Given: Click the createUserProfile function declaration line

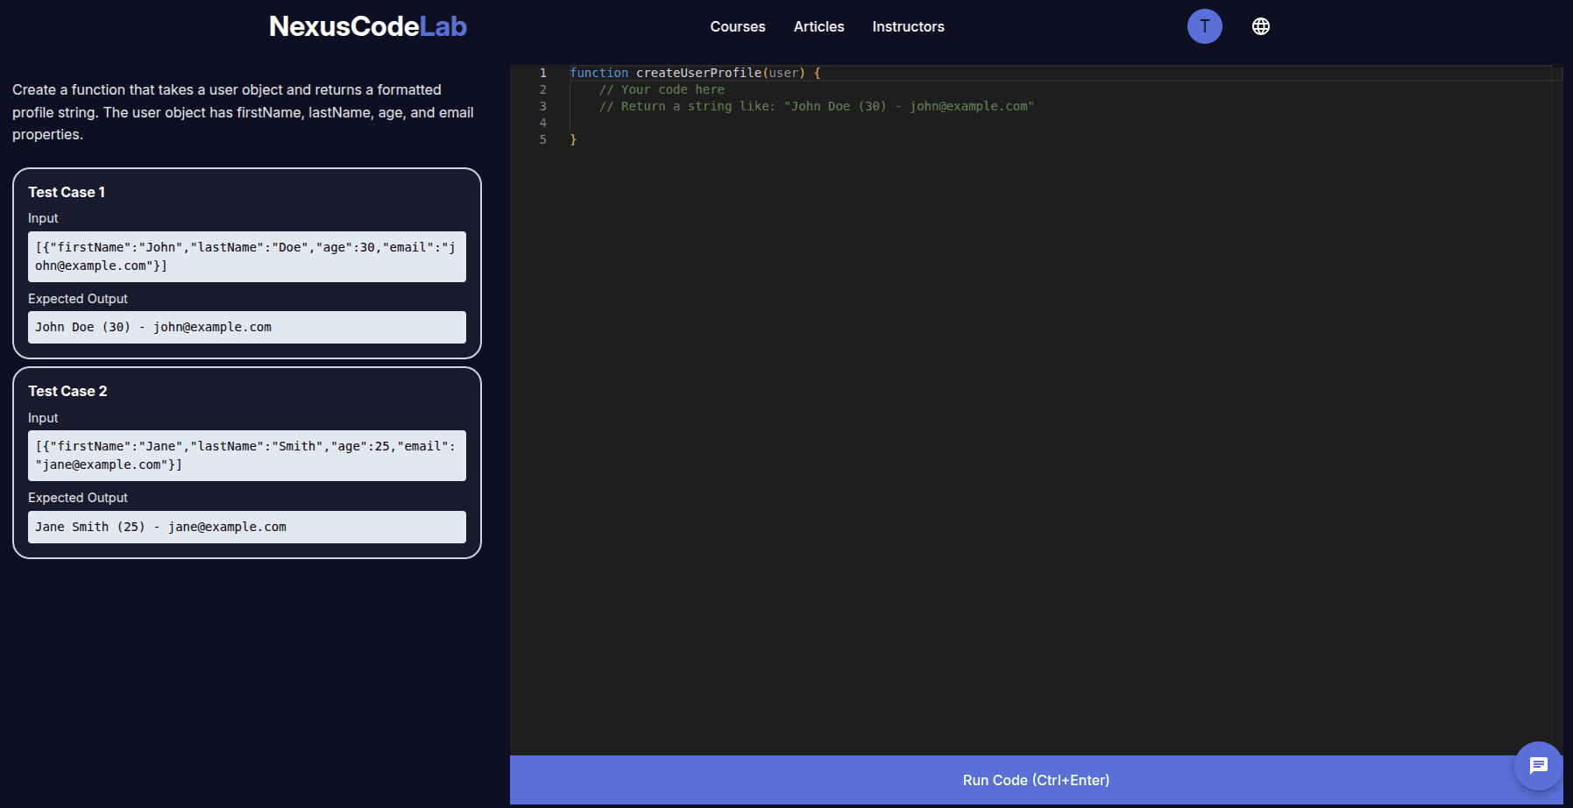Looking at the screenshot, I should point(695,73).
